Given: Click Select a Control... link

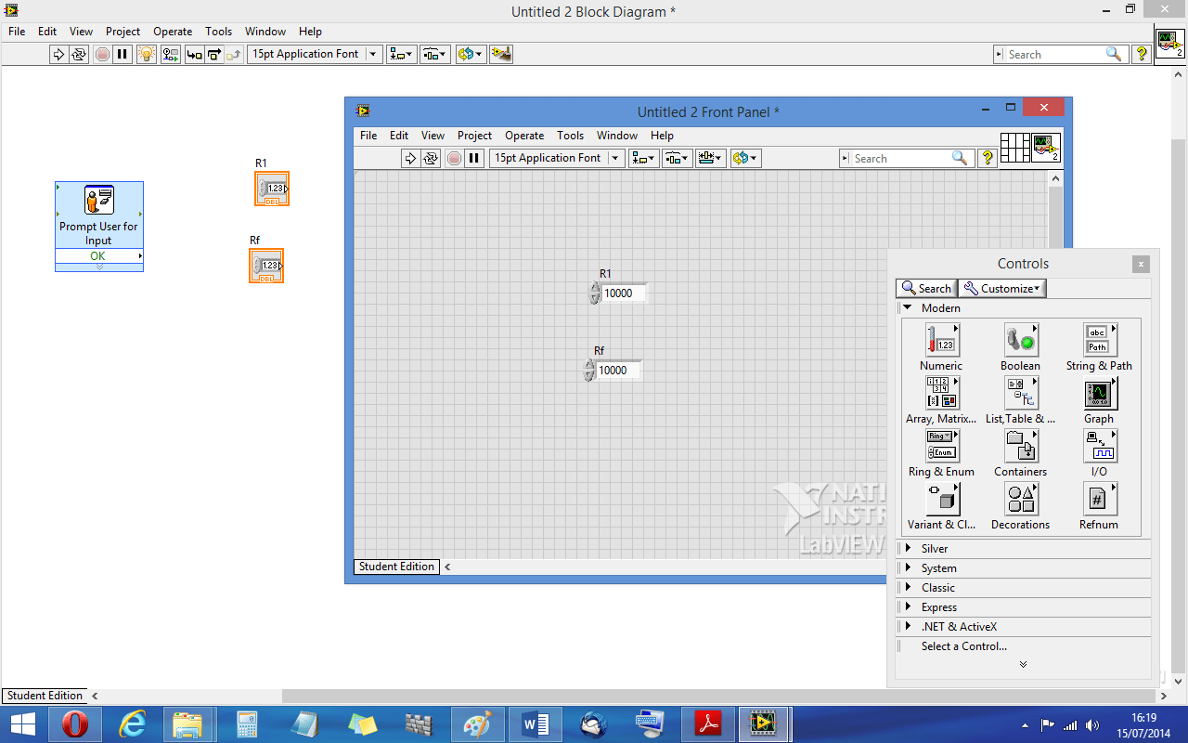Looking at the screenshot, I should (x=964, y=646).
